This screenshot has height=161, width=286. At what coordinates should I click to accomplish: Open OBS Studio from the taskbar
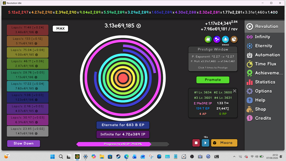(192, 157)
